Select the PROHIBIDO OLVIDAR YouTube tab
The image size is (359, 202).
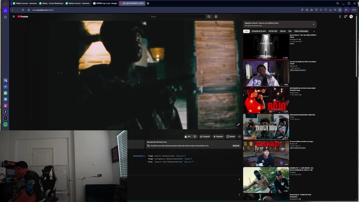[x=132, y=3]
